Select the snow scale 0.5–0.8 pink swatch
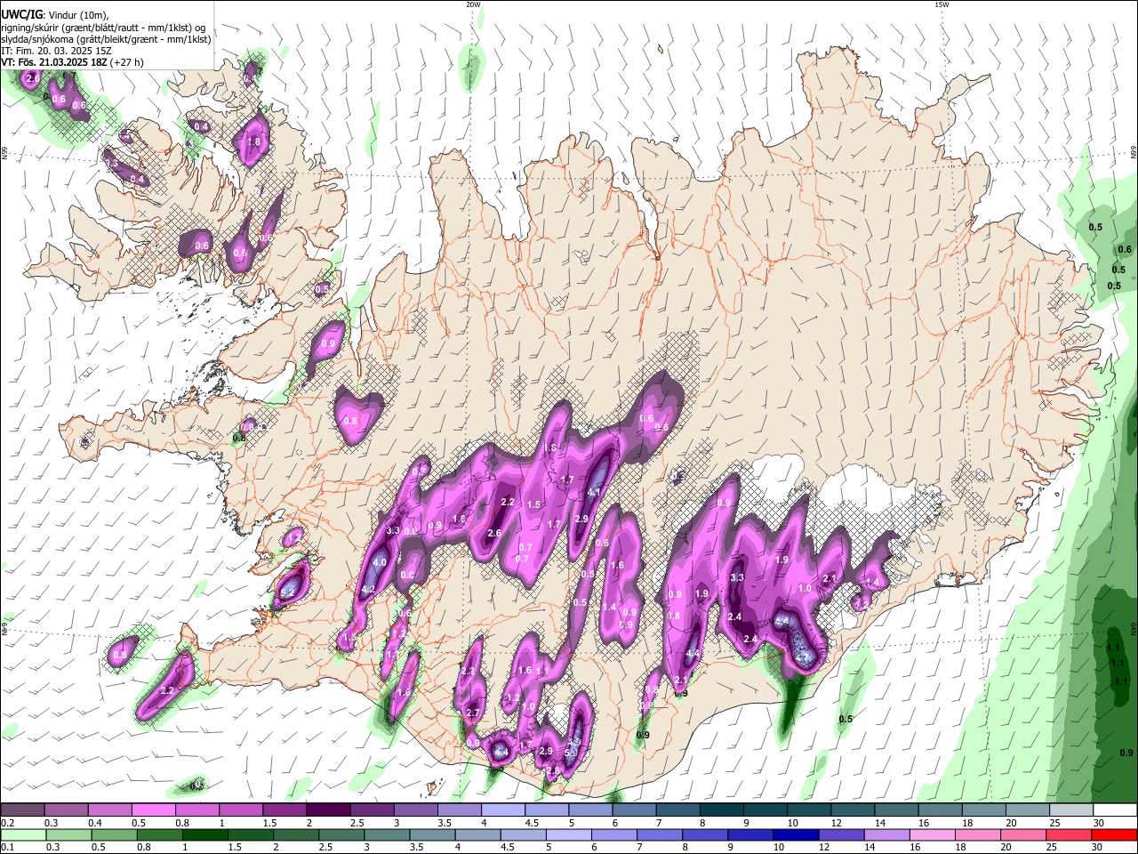Image resolution: width=1138 pixels, height=854 pixels. click(x=153, y=810)
